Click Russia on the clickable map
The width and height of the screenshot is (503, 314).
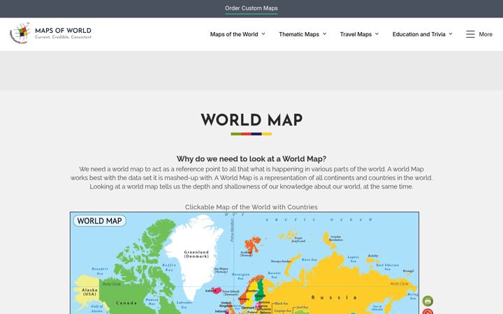point(334,297)
